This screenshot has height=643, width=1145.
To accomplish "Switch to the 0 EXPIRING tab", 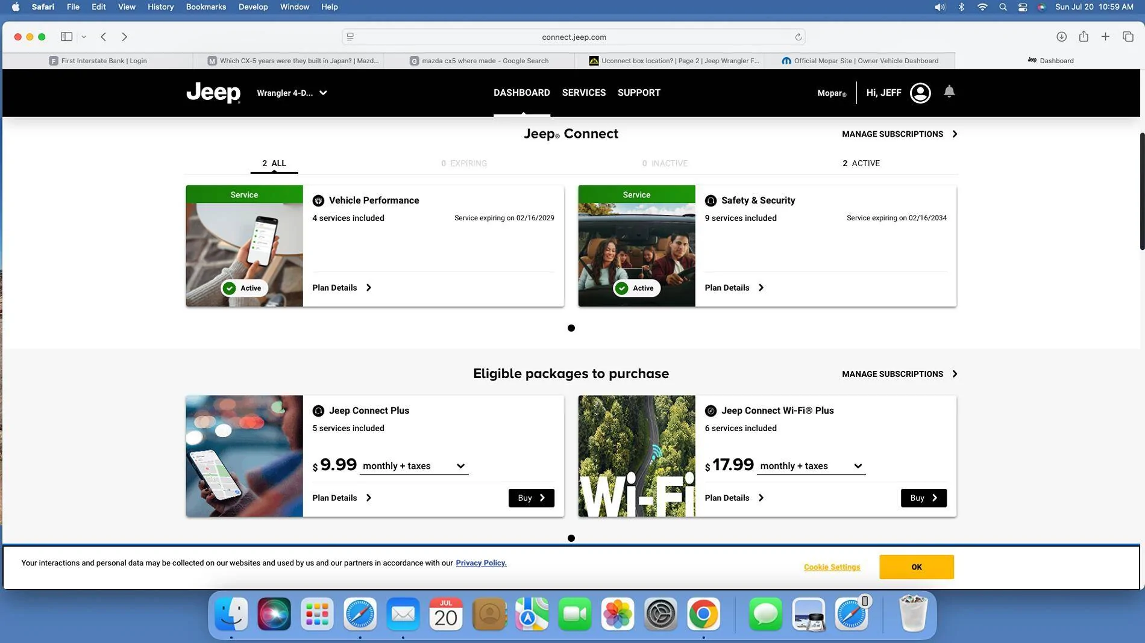I will [464, 163].
